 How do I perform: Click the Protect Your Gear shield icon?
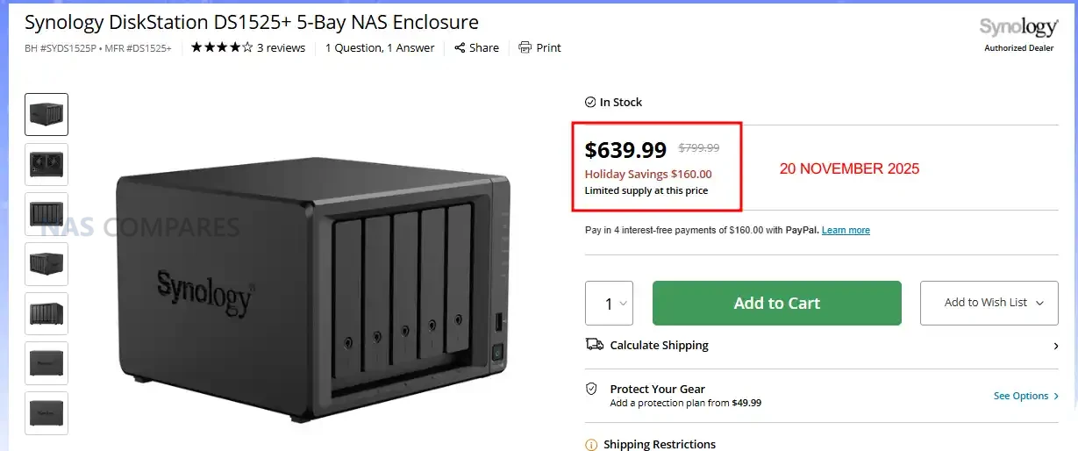tap(591, 389)
